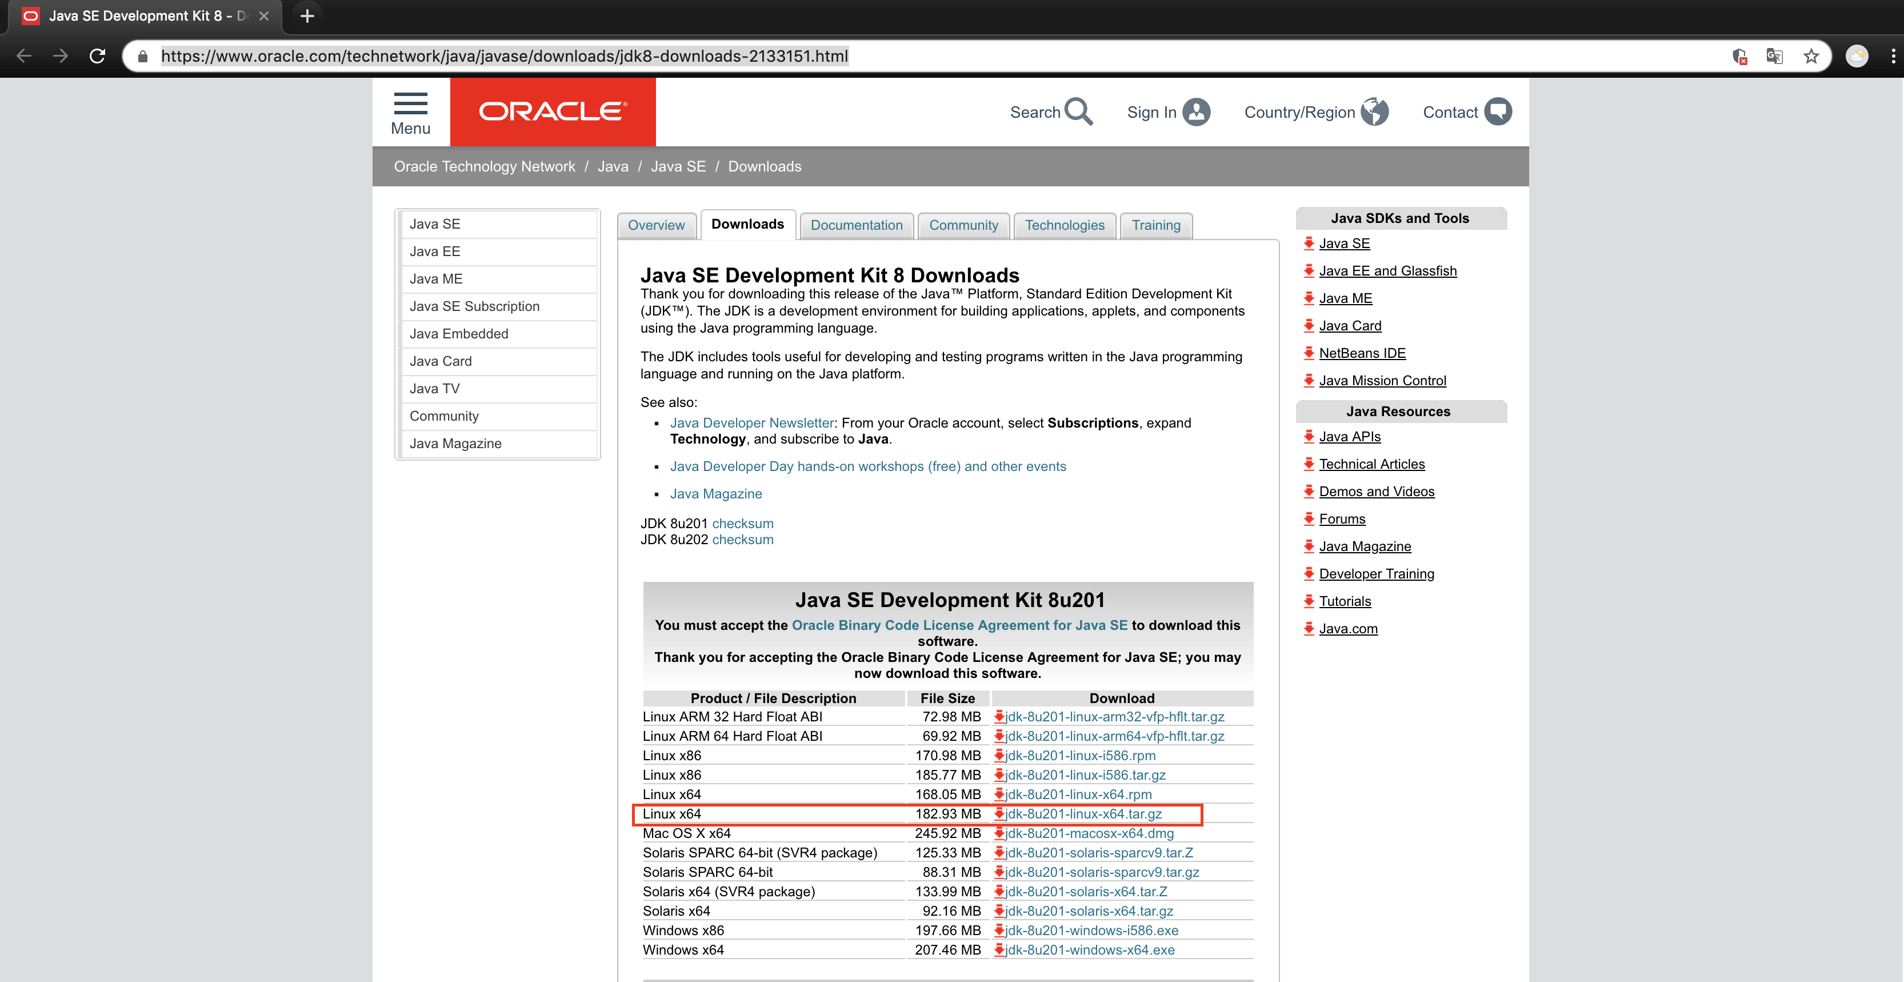Viewport: 1904px width, 982px height.
Task: Open Java Mission Control link
Action: [x=1382, y=380]
